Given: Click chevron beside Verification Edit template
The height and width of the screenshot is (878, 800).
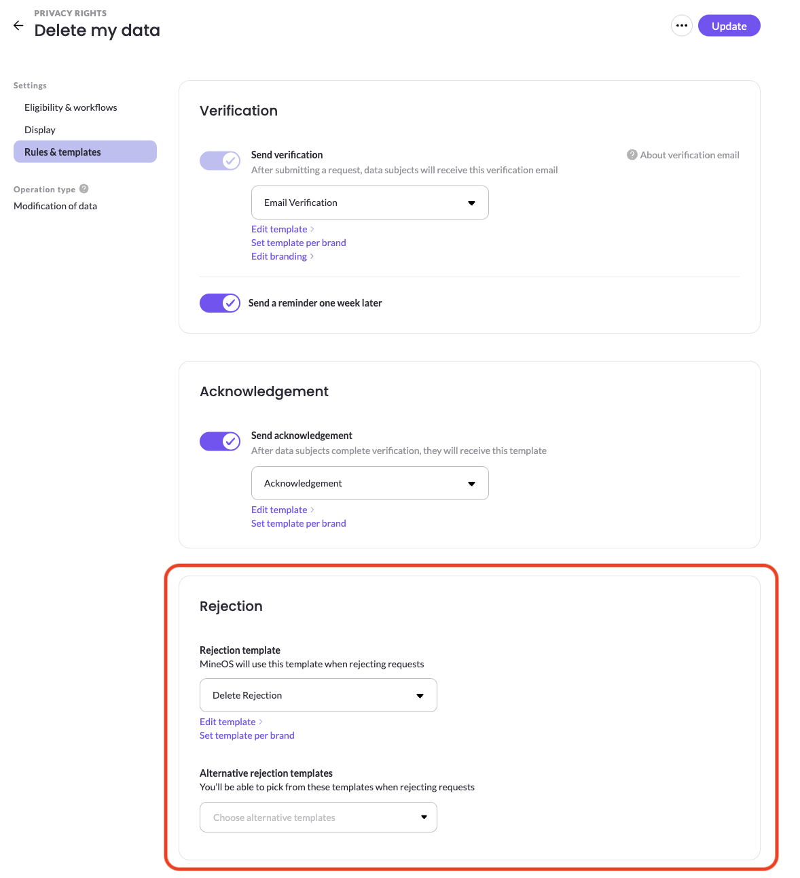Looking at the screenshot, I should 312,229.
